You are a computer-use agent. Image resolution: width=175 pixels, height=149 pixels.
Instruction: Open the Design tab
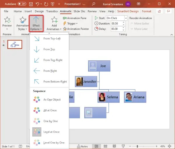pos(39,11)
